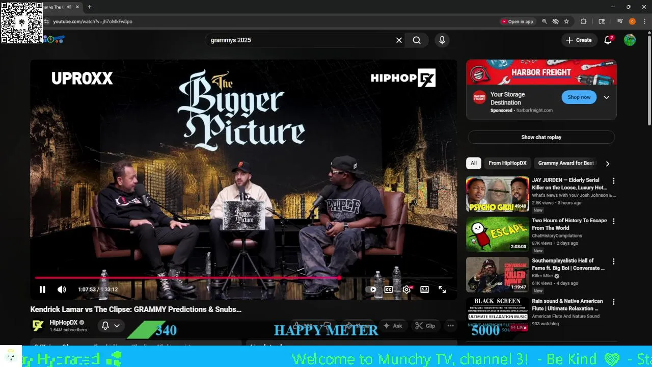Open Two Hours of History thumbnail

(498, 234)
